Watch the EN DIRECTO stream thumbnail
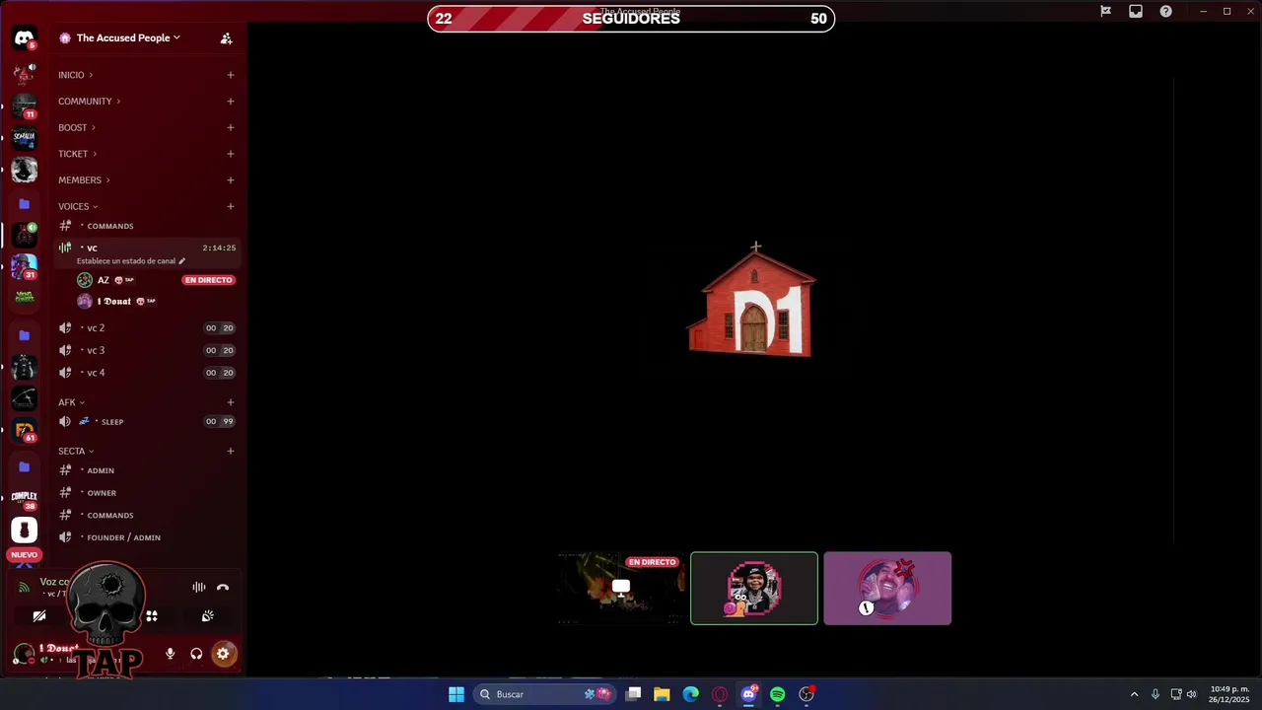Screen dimensions: 1262x710 (621, 589)
